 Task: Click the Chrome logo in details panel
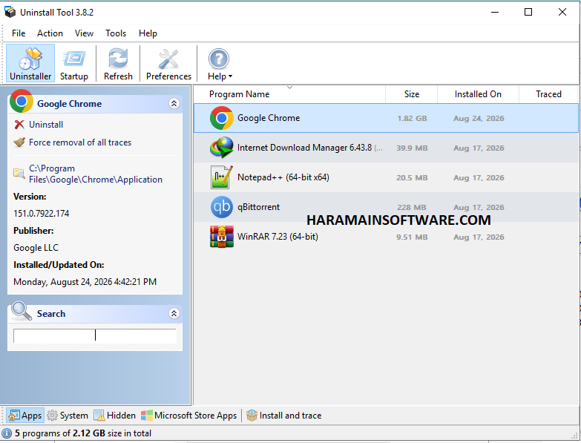[21, 101]
